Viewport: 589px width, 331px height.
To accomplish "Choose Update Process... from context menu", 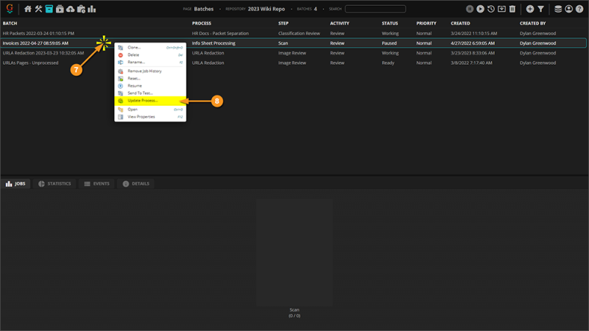I will pyautogui.click(x=150, y=101).
